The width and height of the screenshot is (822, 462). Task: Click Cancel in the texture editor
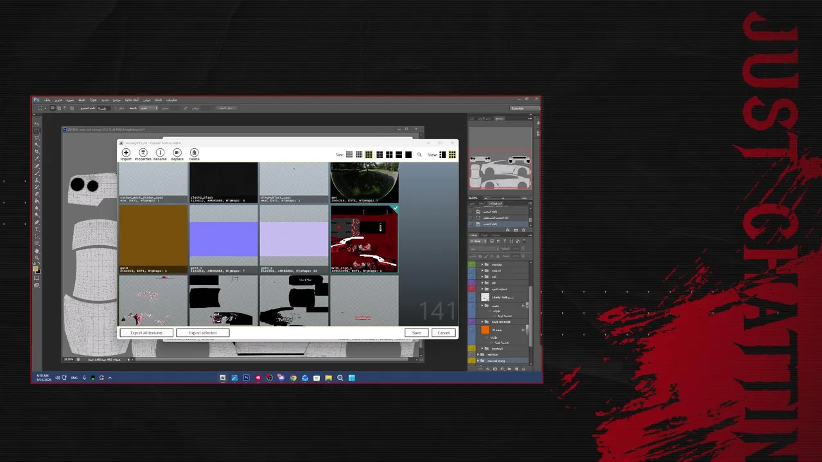pyautogui.click(x=444, y=333)
